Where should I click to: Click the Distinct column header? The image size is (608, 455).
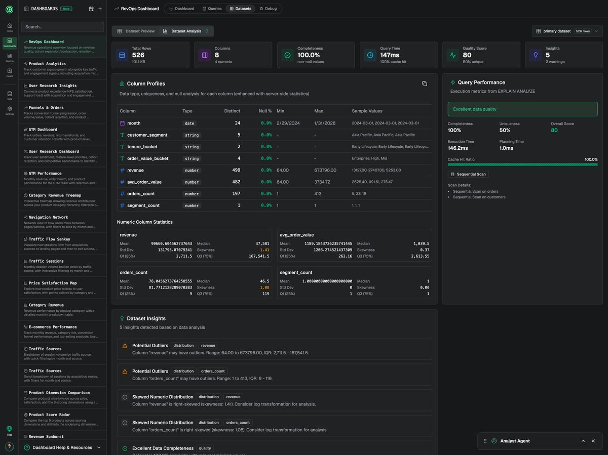click(232, 111)
